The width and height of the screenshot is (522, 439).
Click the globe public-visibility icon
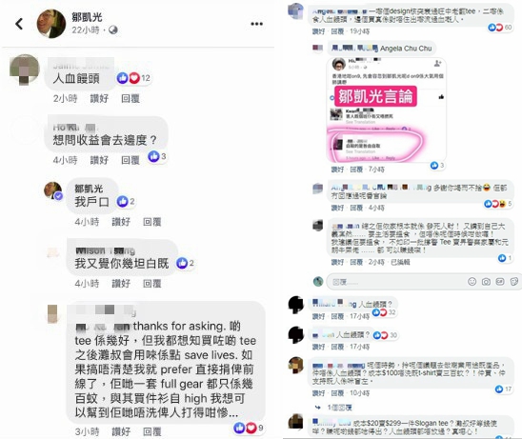[113, 30]
